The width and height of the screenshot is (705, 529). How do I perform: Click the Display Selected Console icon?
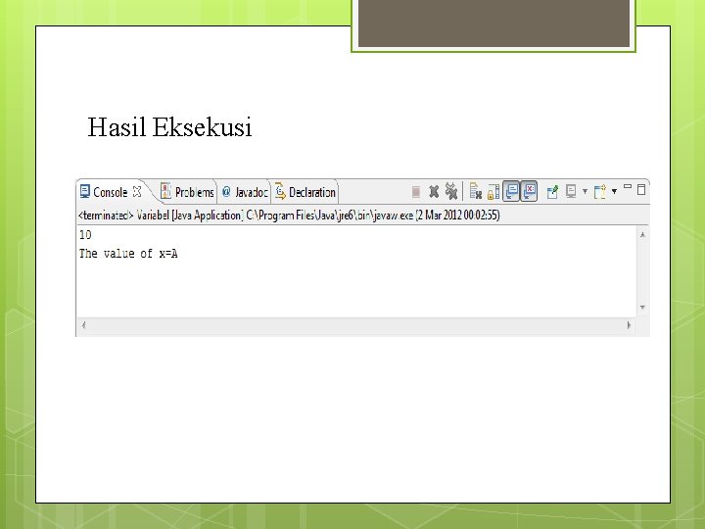coord(571,192)
